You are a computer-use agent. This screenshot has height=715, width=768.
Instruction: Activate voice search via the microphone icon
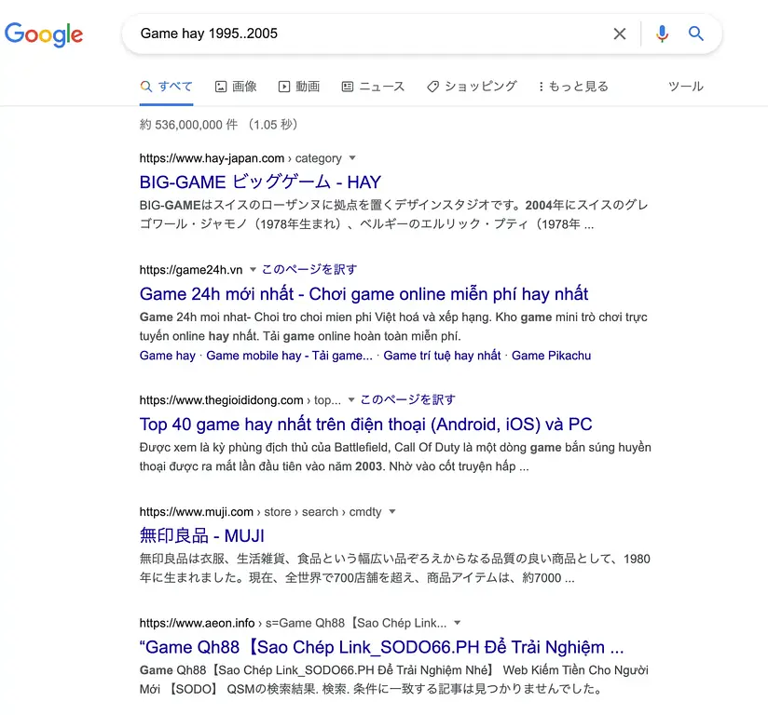click(662, 34)
